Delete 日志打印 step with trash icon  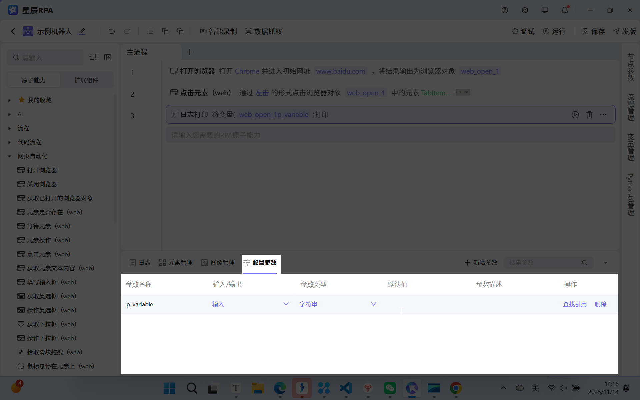589,114
